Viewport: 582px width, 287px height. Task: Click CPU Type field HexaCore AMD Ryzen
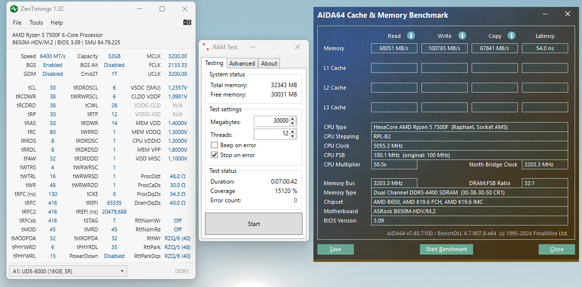(x=470, y=127)
